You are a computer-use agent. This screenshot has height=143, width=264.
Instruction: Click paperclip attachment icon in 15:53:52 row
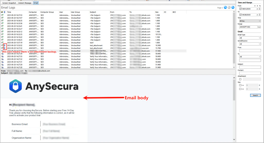[5, 45]
